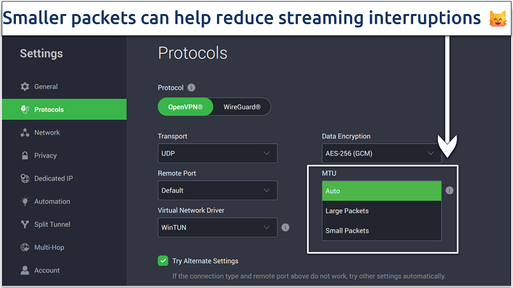Image resolution: width=513 pixels, height=288 pixels.
Task: Click the Dedicated IP globe icon
Action: (25, 178)
